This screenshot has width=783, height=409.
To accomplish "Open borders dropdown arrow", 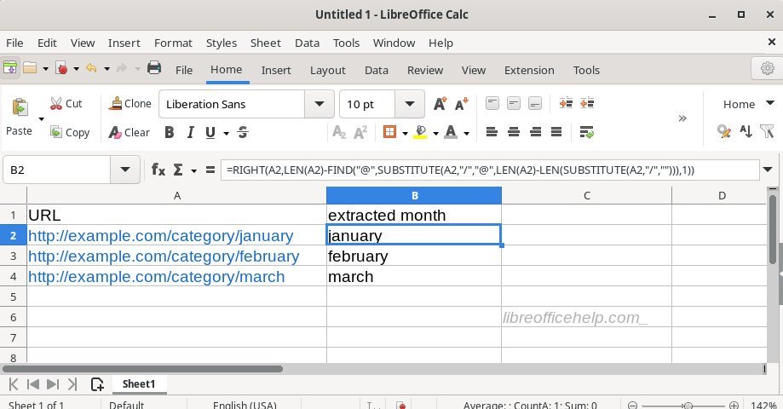I will [405, 133].
